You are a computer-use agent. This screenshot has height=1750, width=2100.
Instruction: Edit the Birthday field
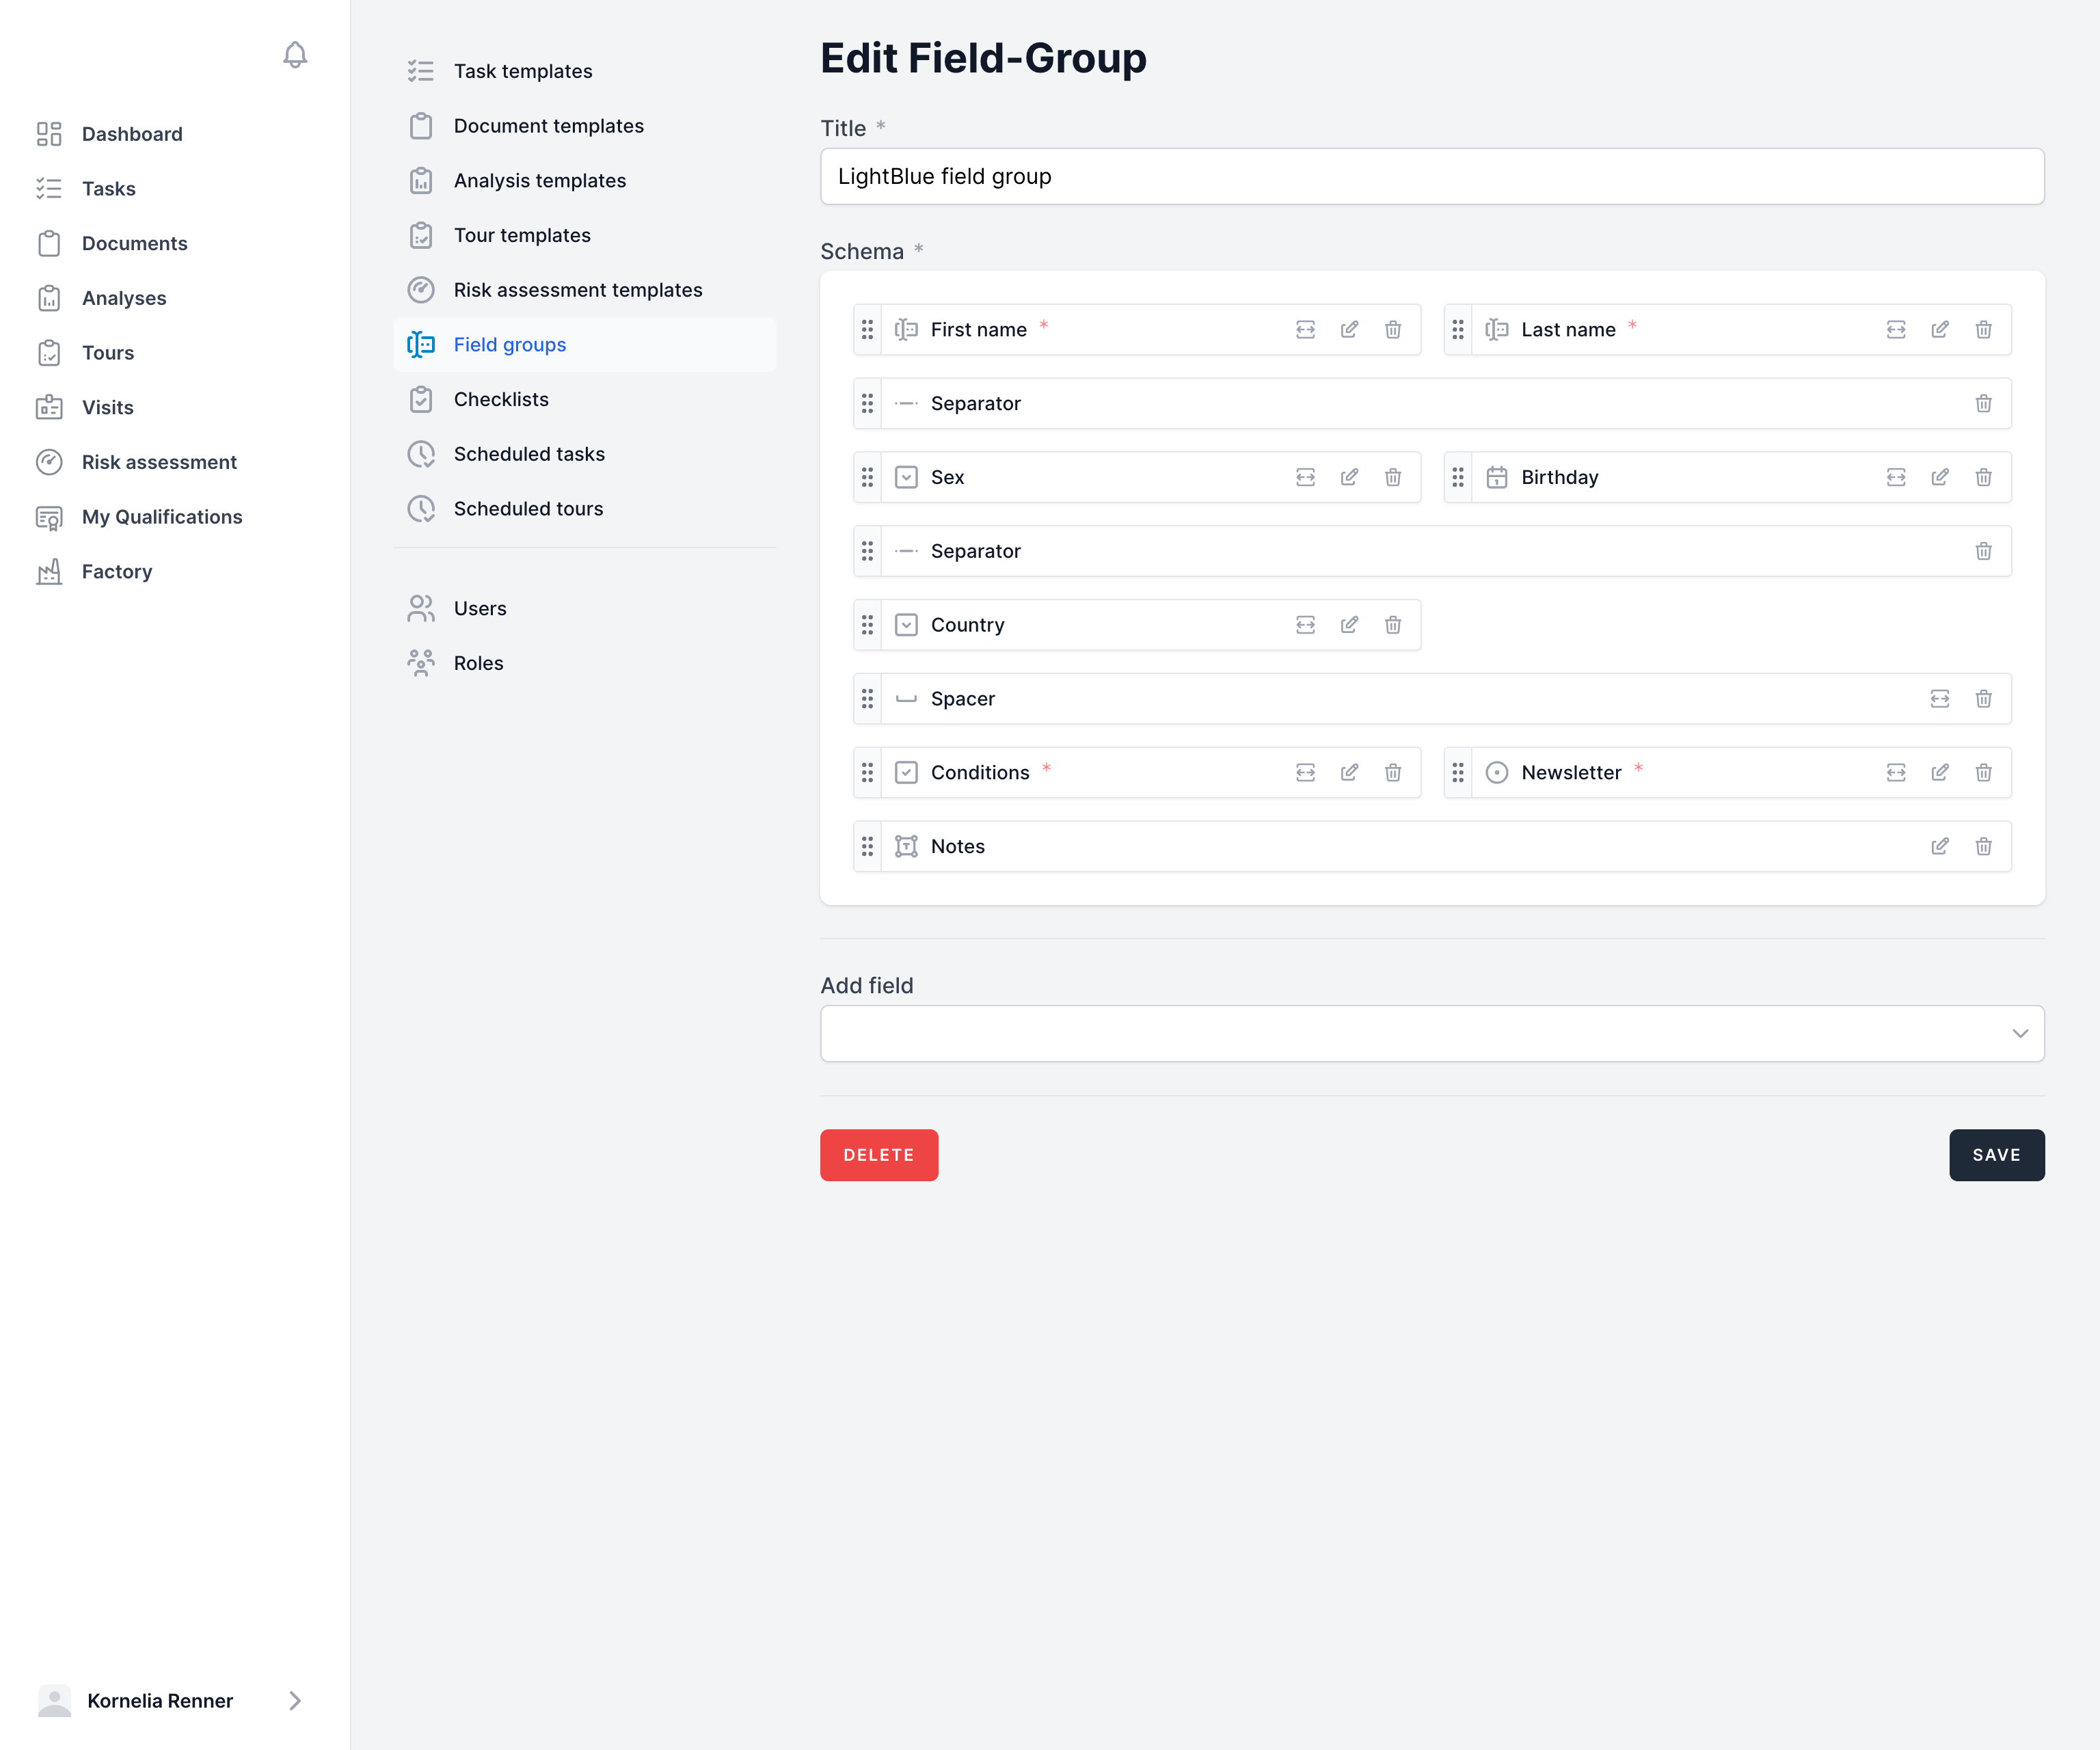coord(1939,478)
